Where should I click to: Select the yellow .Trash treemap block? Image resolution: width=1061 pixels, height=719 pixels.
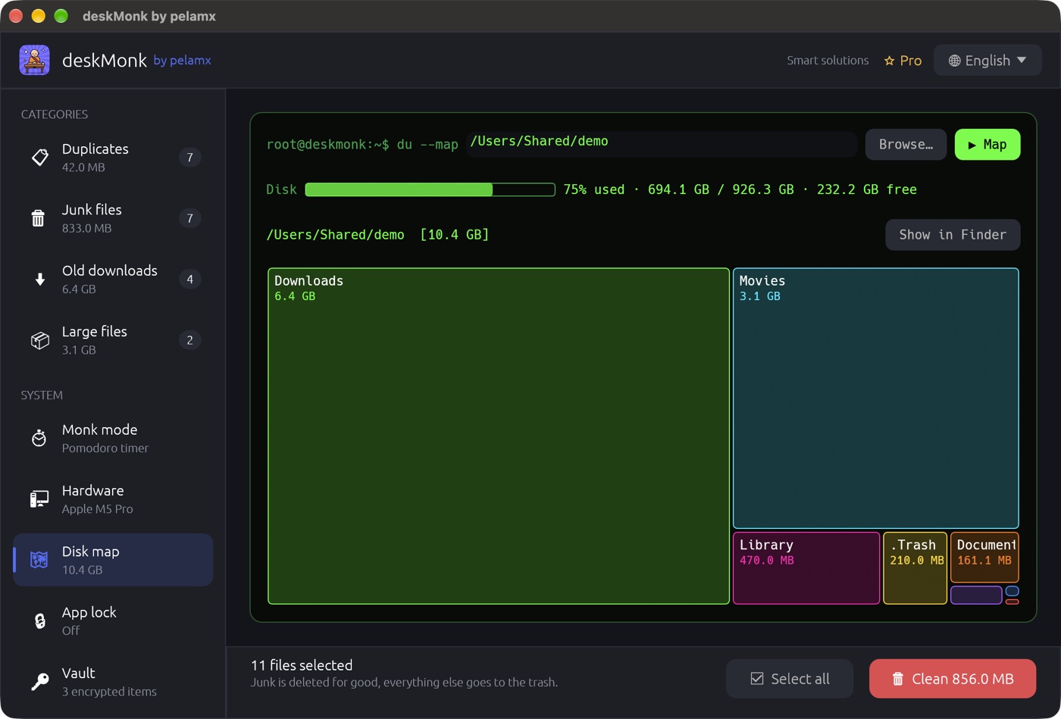pos(915,568)
